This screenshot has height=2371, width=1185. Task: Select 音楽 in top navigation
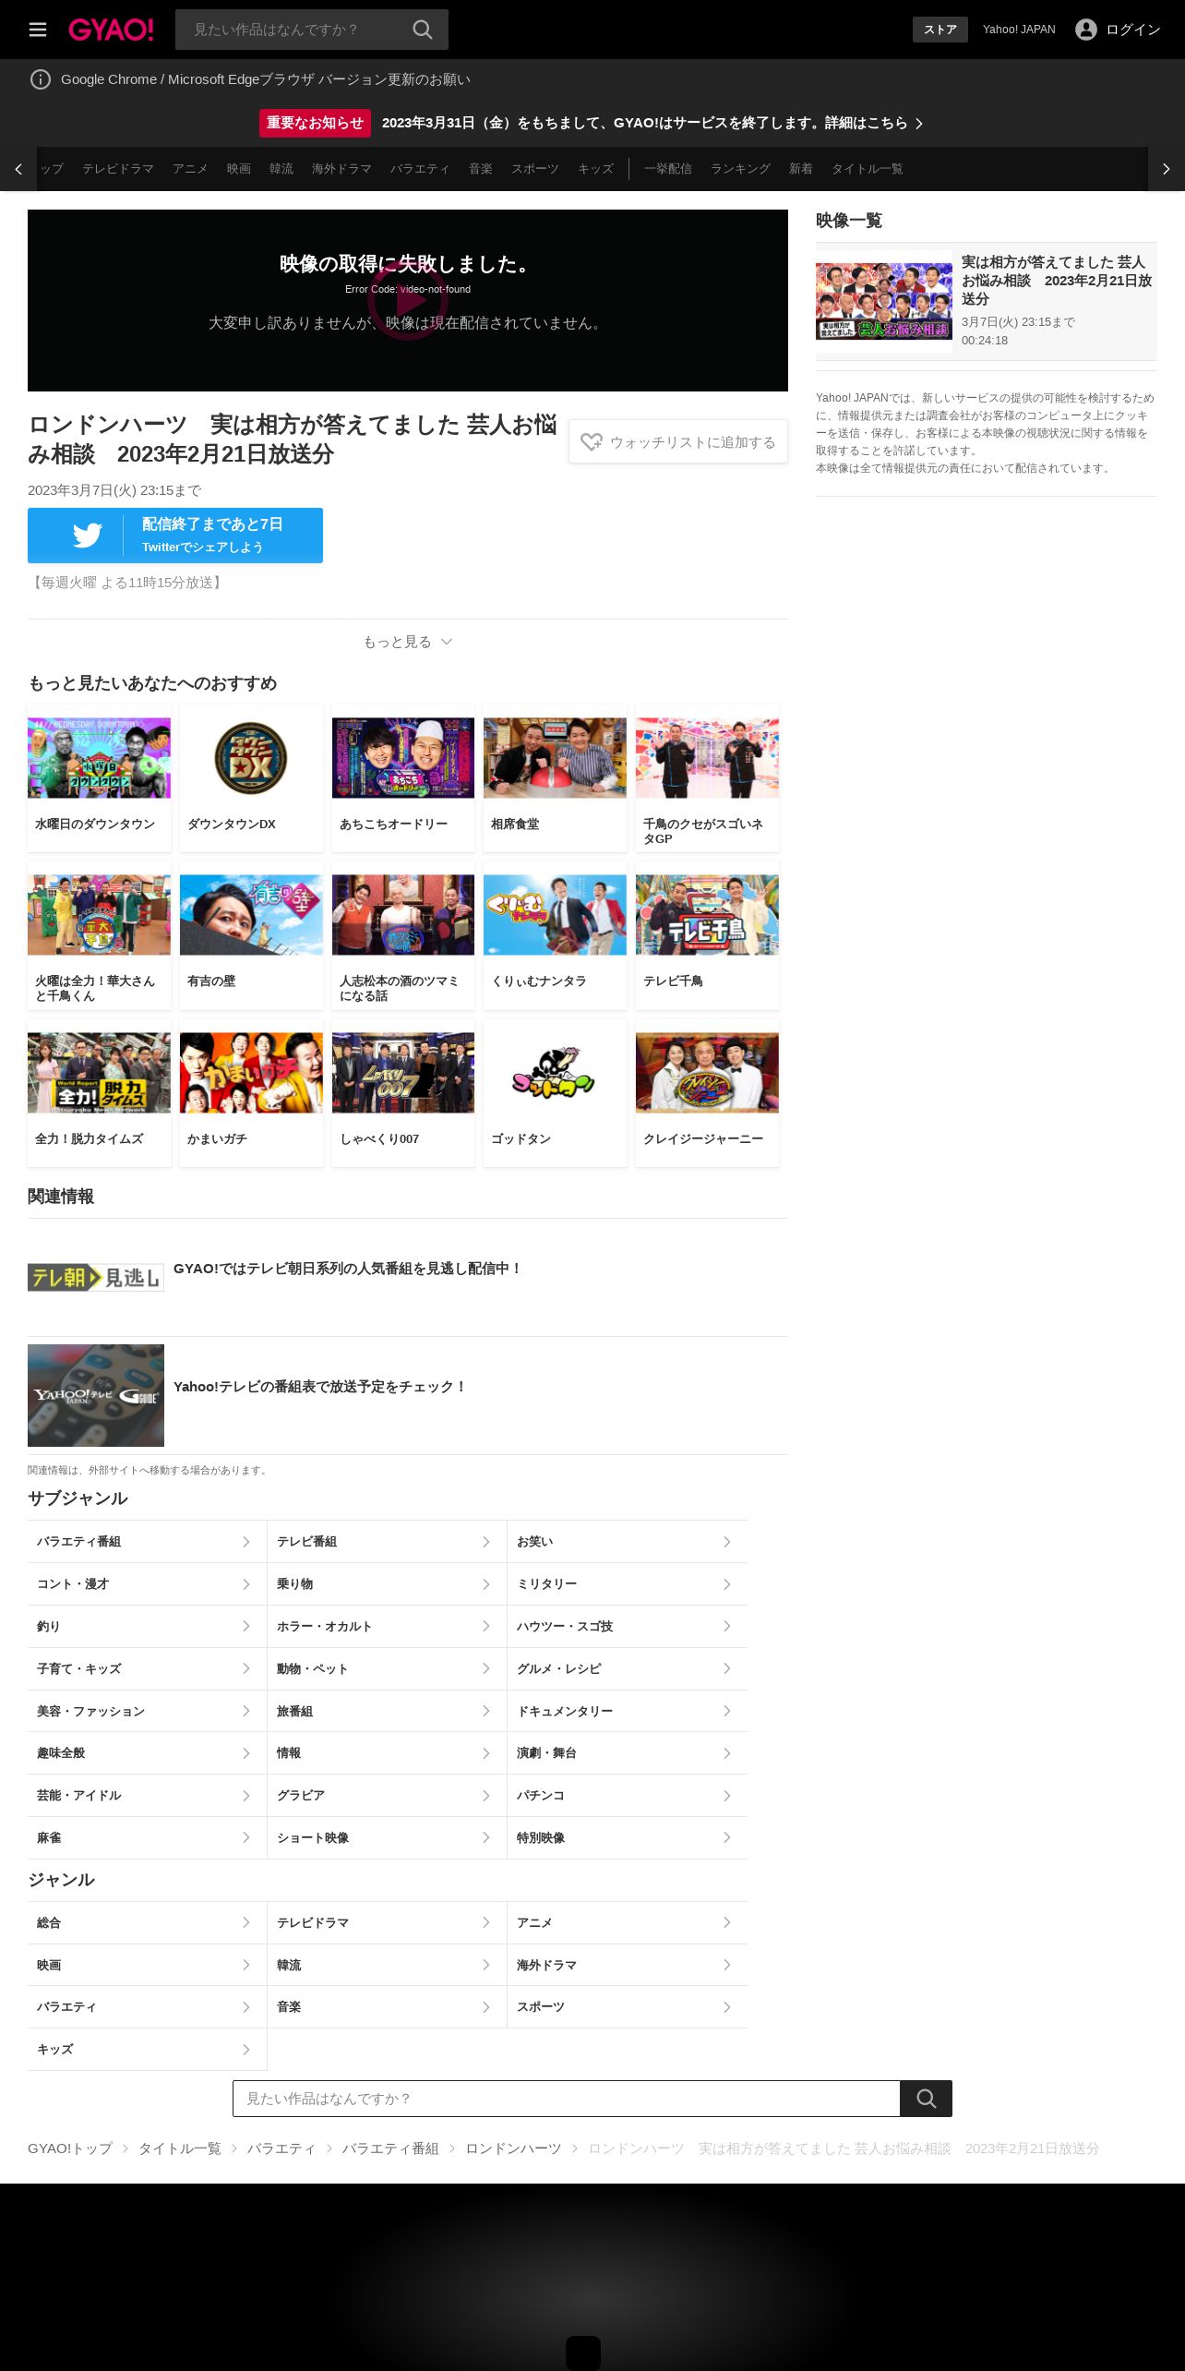481,169
